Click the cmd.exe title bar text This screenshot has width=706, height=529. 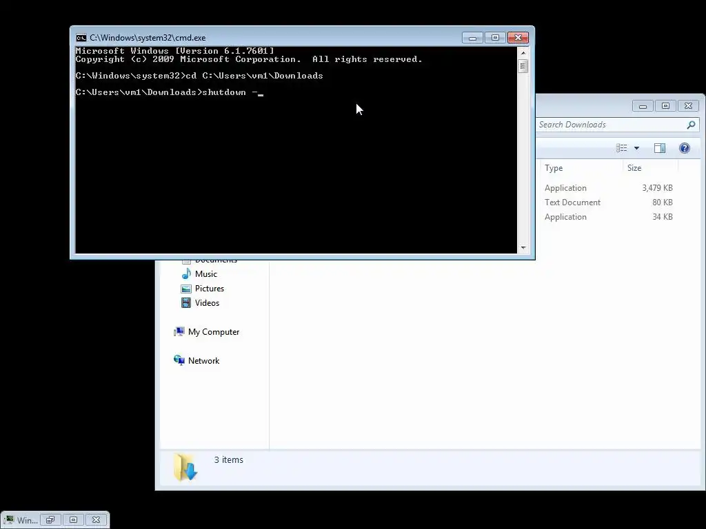point(148,38)
